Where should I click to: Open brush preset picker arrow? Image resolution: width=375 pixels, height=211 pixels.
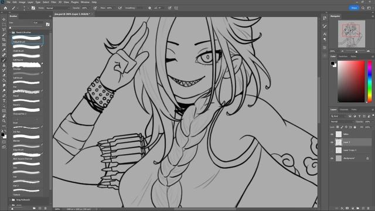click(x=28, y=8)
